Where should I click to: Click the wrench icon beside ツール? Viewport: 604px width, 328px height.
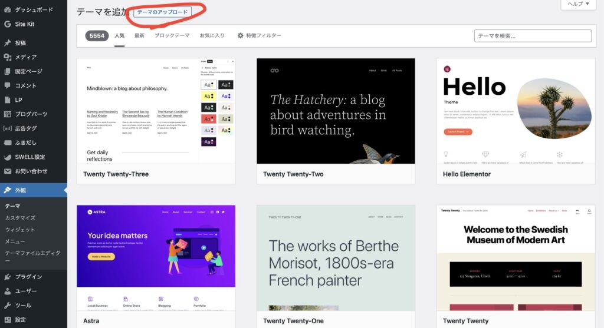(7, 305)
